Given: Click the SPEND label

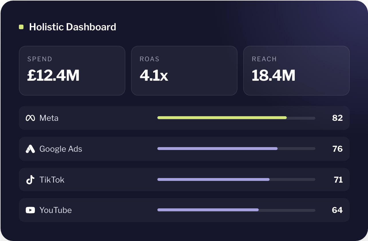Looking at the screenshot, I should tap(40, 59).
